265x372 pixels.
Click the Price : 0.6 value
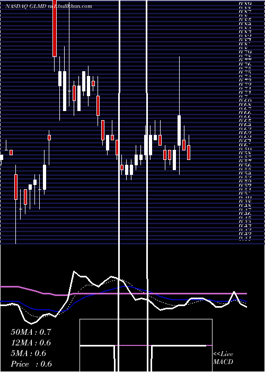point(31,364)
